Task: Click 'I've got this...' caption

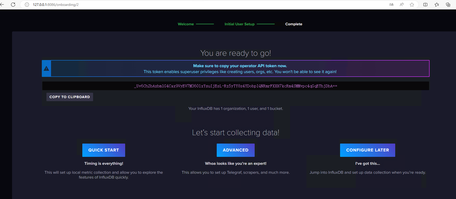Action: [x=368, y=163]
